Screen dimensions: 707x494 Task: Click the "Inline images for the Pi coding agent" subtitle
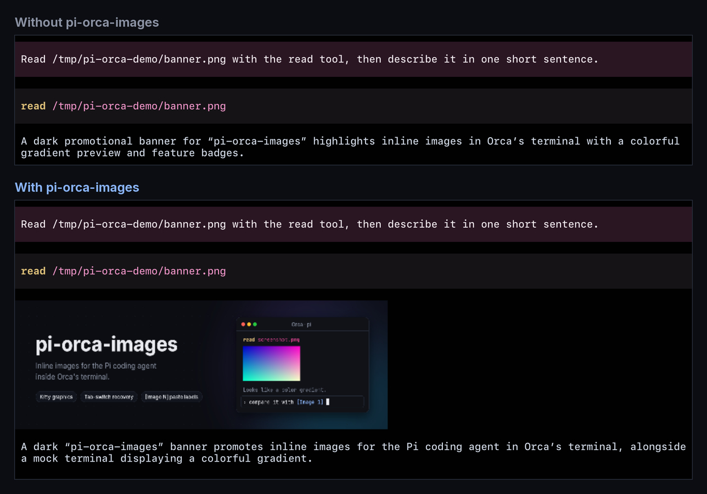click(96, 371)
